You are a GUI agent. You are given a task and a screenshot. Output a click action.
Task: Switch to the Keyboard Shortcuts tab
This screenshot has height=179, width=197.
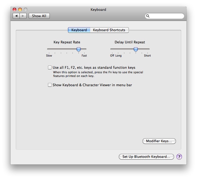(109, 30)
